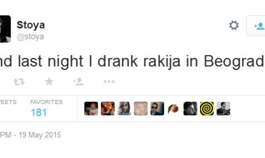Open Stoya's profile picture
This screenshot has width=265, height=158.
5,29
